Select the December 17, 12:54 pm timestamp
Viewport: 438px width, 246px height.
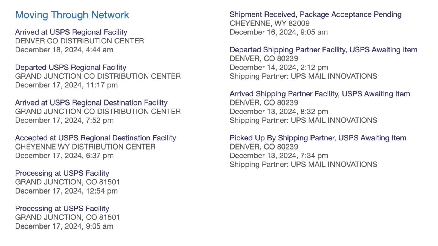pos(66,191)
